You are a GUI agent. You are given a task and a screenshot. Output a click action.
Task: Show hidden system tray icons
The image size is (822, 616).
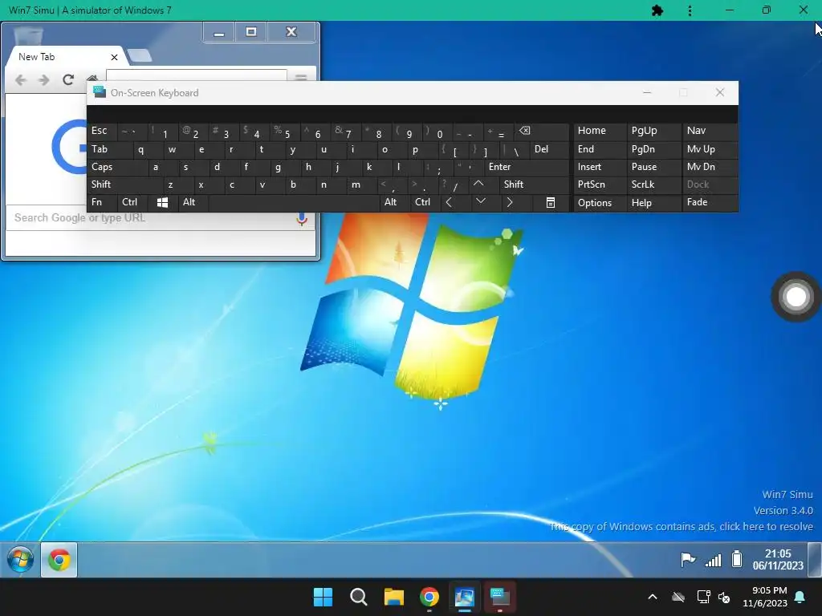653,597
